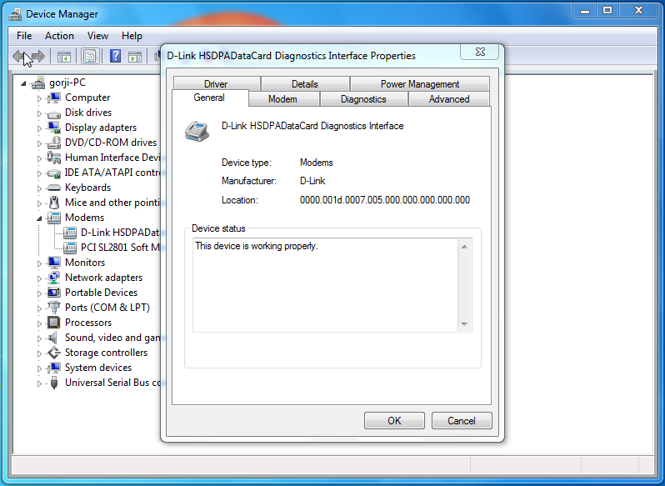Click the Human Interface Devices icon

pyautogui.click(x=54, y=158)
